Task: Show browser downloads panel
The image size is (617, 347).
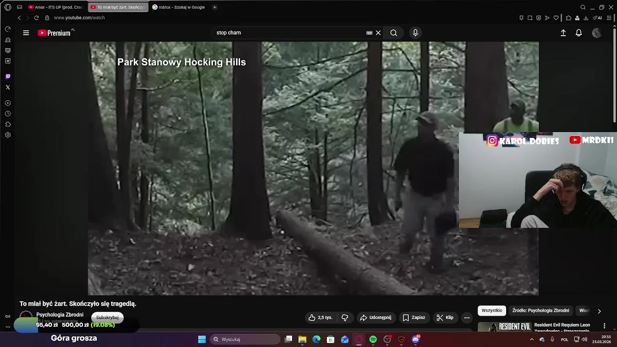Action: [586, 18]
